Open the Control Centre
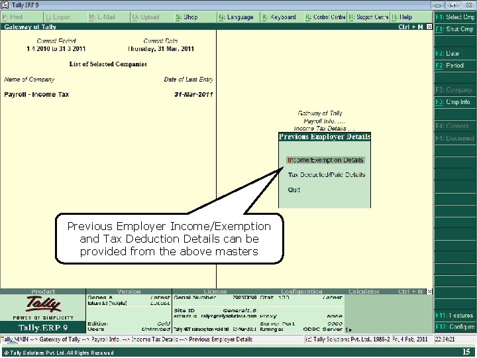The image size is (477, 358). [325, 17]
